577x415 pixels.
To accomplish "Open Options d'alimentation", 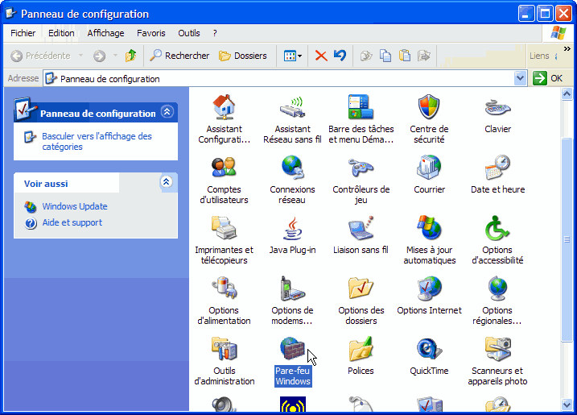I will (x=224, y=301).
